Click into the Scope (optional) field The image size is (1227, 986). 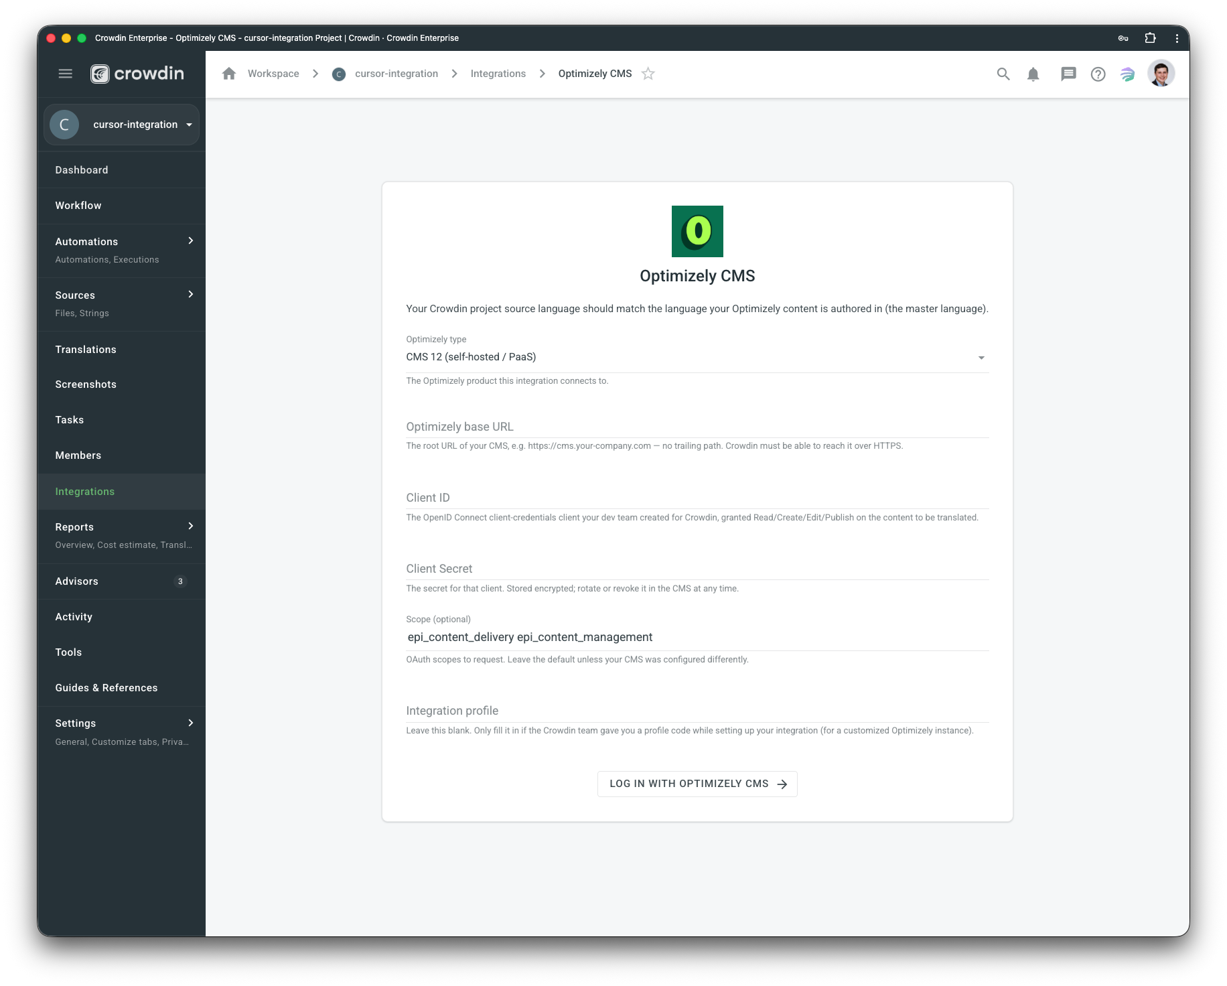click(697, 637)
